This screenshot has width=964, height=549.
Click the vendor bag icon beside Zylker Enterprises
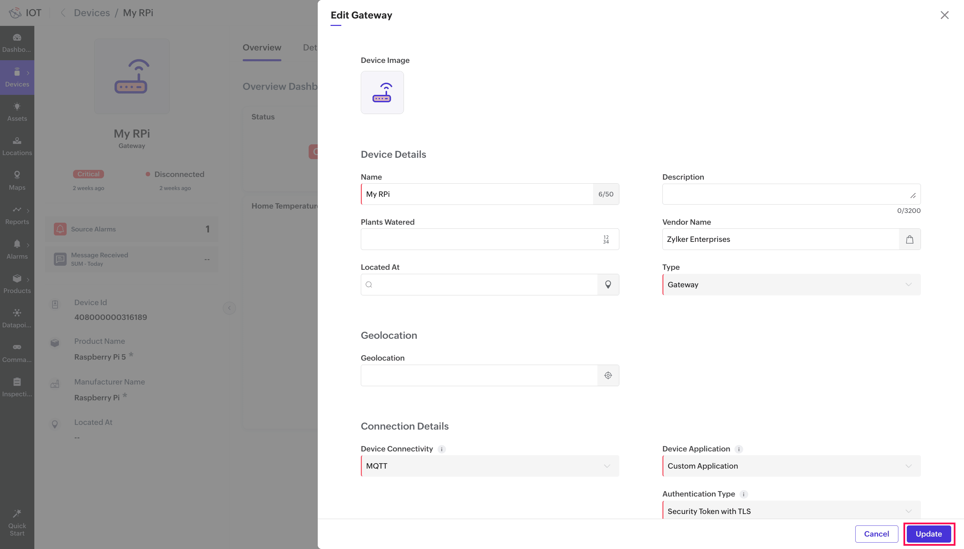click(909, 240)
